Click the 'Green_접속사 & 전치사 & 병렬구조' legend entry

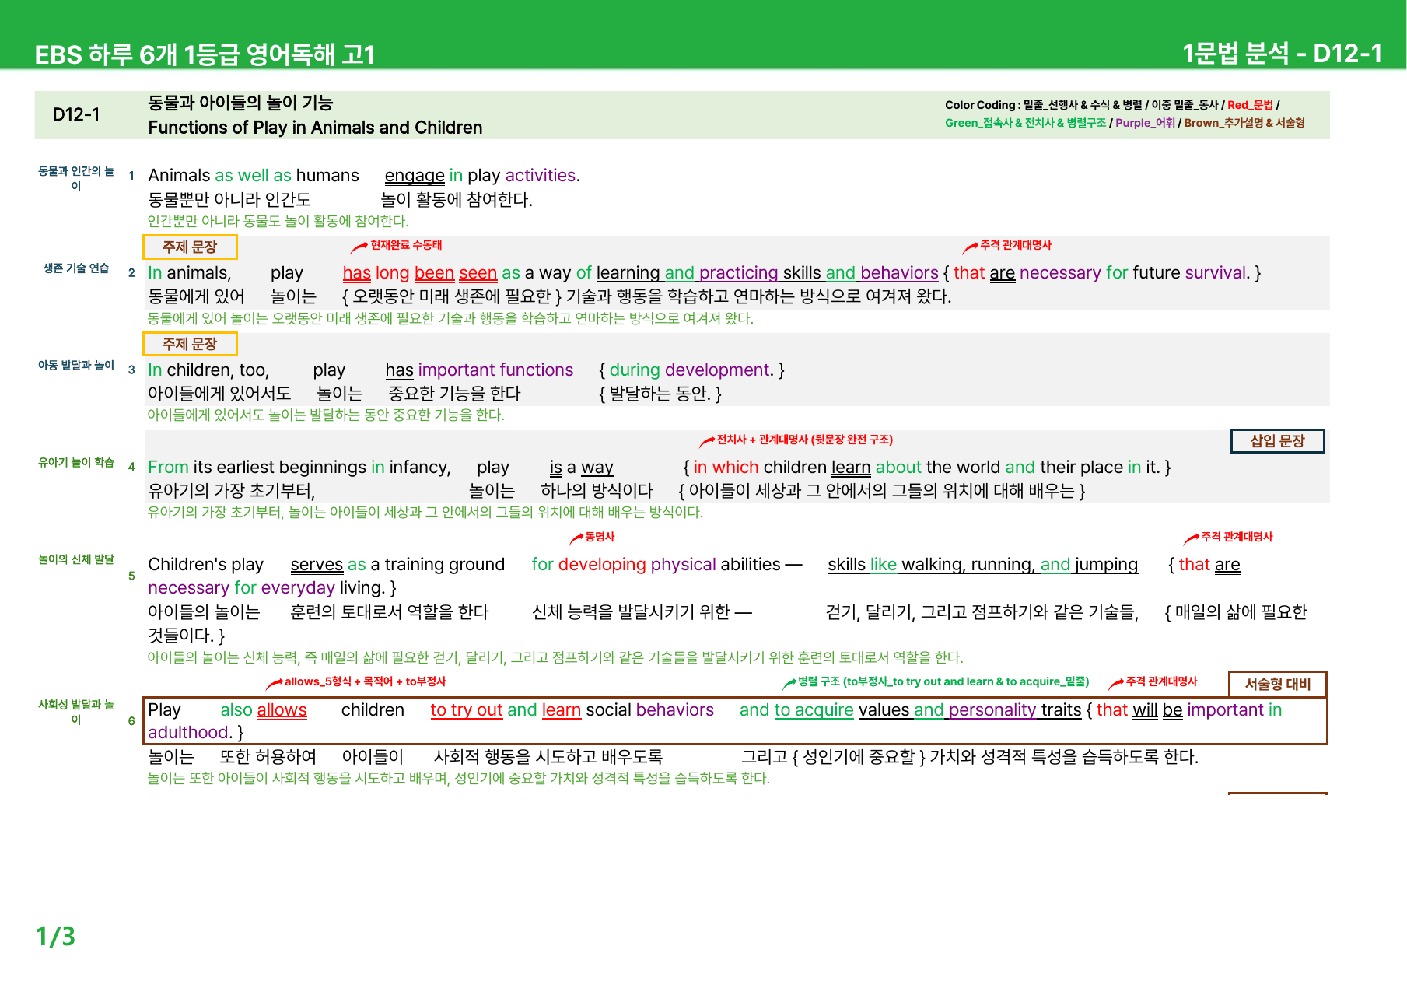pyautogui.click(x=1025, y=123)
